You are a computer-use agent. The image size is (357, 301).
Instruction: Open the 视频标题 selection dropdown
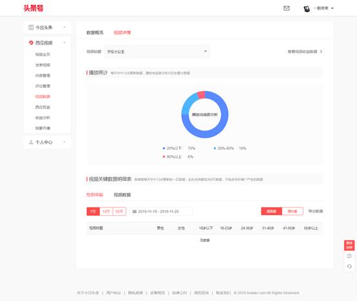click(157, 52)
